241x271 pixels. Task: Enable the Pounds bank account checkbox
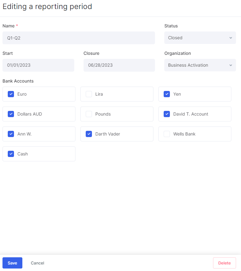[89, 114]
